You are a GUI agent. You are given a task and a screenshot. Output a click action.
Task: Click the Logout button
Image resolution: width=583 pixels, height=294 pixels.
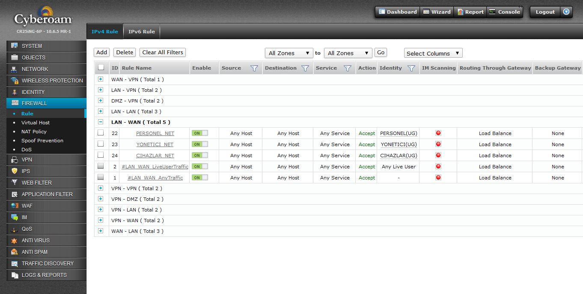click(x=545, y=12)
